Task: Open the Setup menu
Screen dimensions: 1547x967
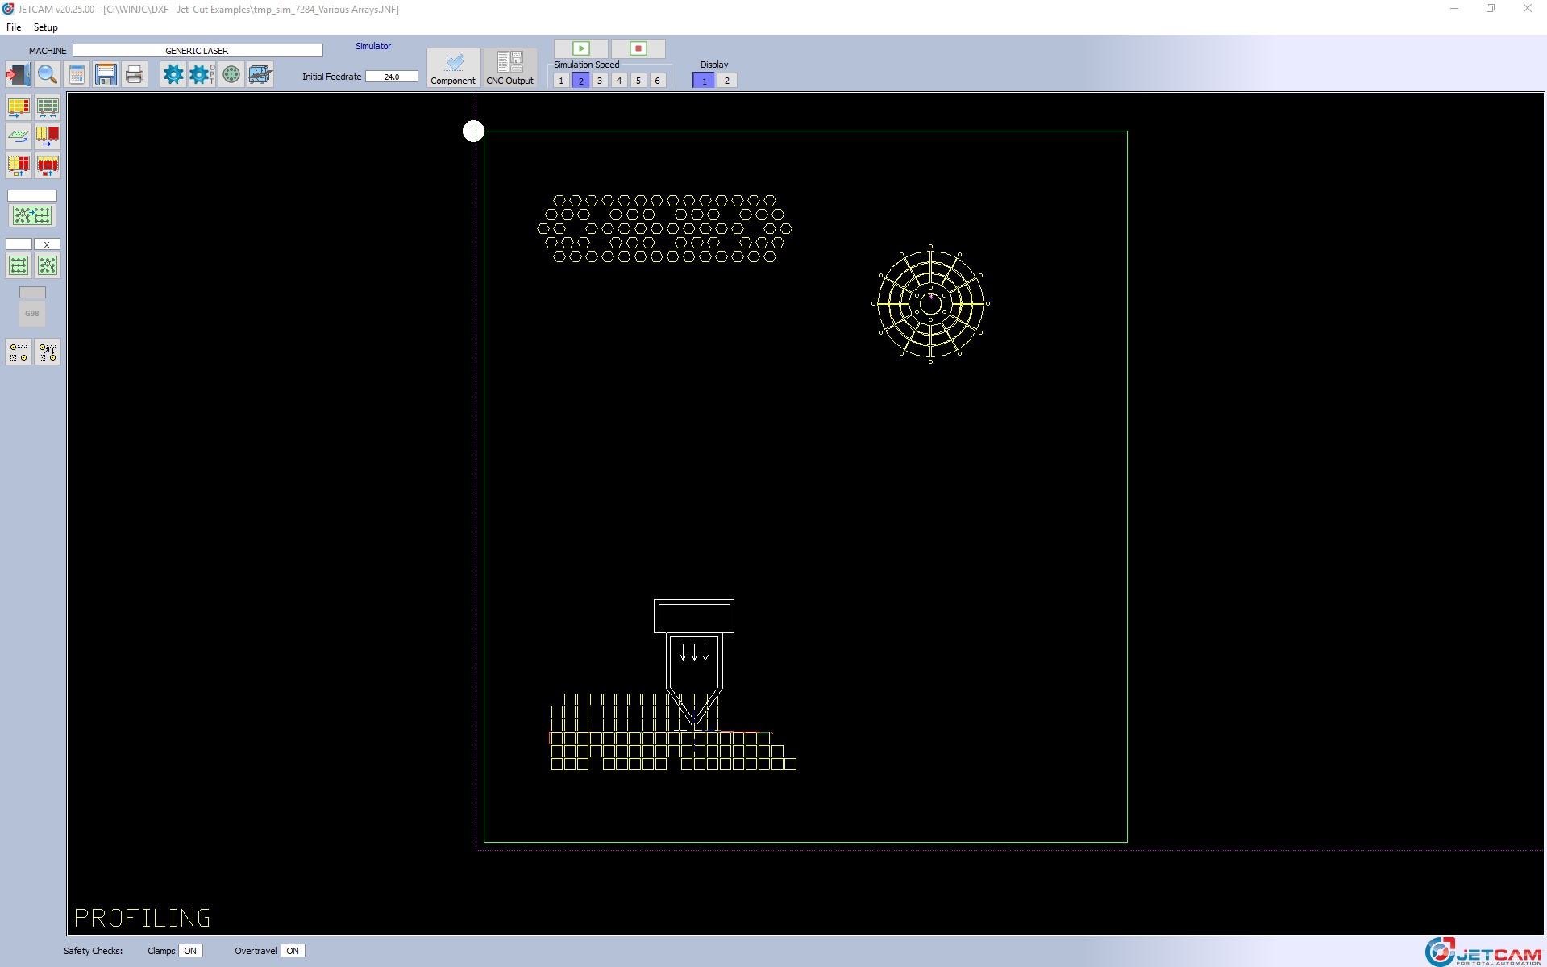Action: click(x=46, y=27)
